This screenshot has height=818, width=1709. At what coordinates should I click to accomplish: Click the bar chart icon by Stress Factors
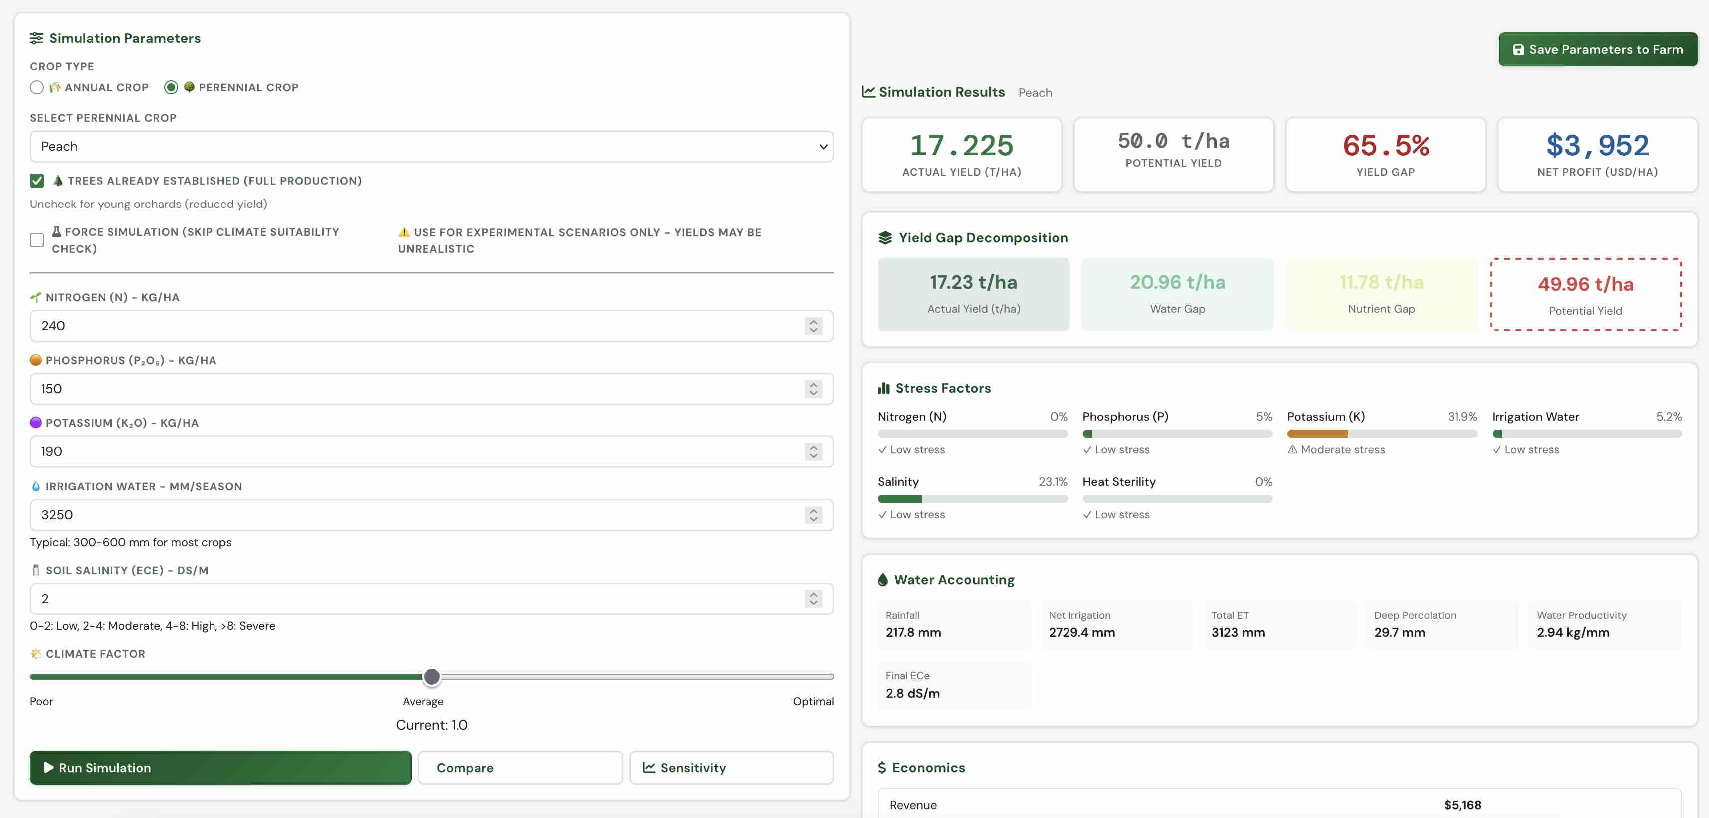pyautogui.click(x=884, y=388)
